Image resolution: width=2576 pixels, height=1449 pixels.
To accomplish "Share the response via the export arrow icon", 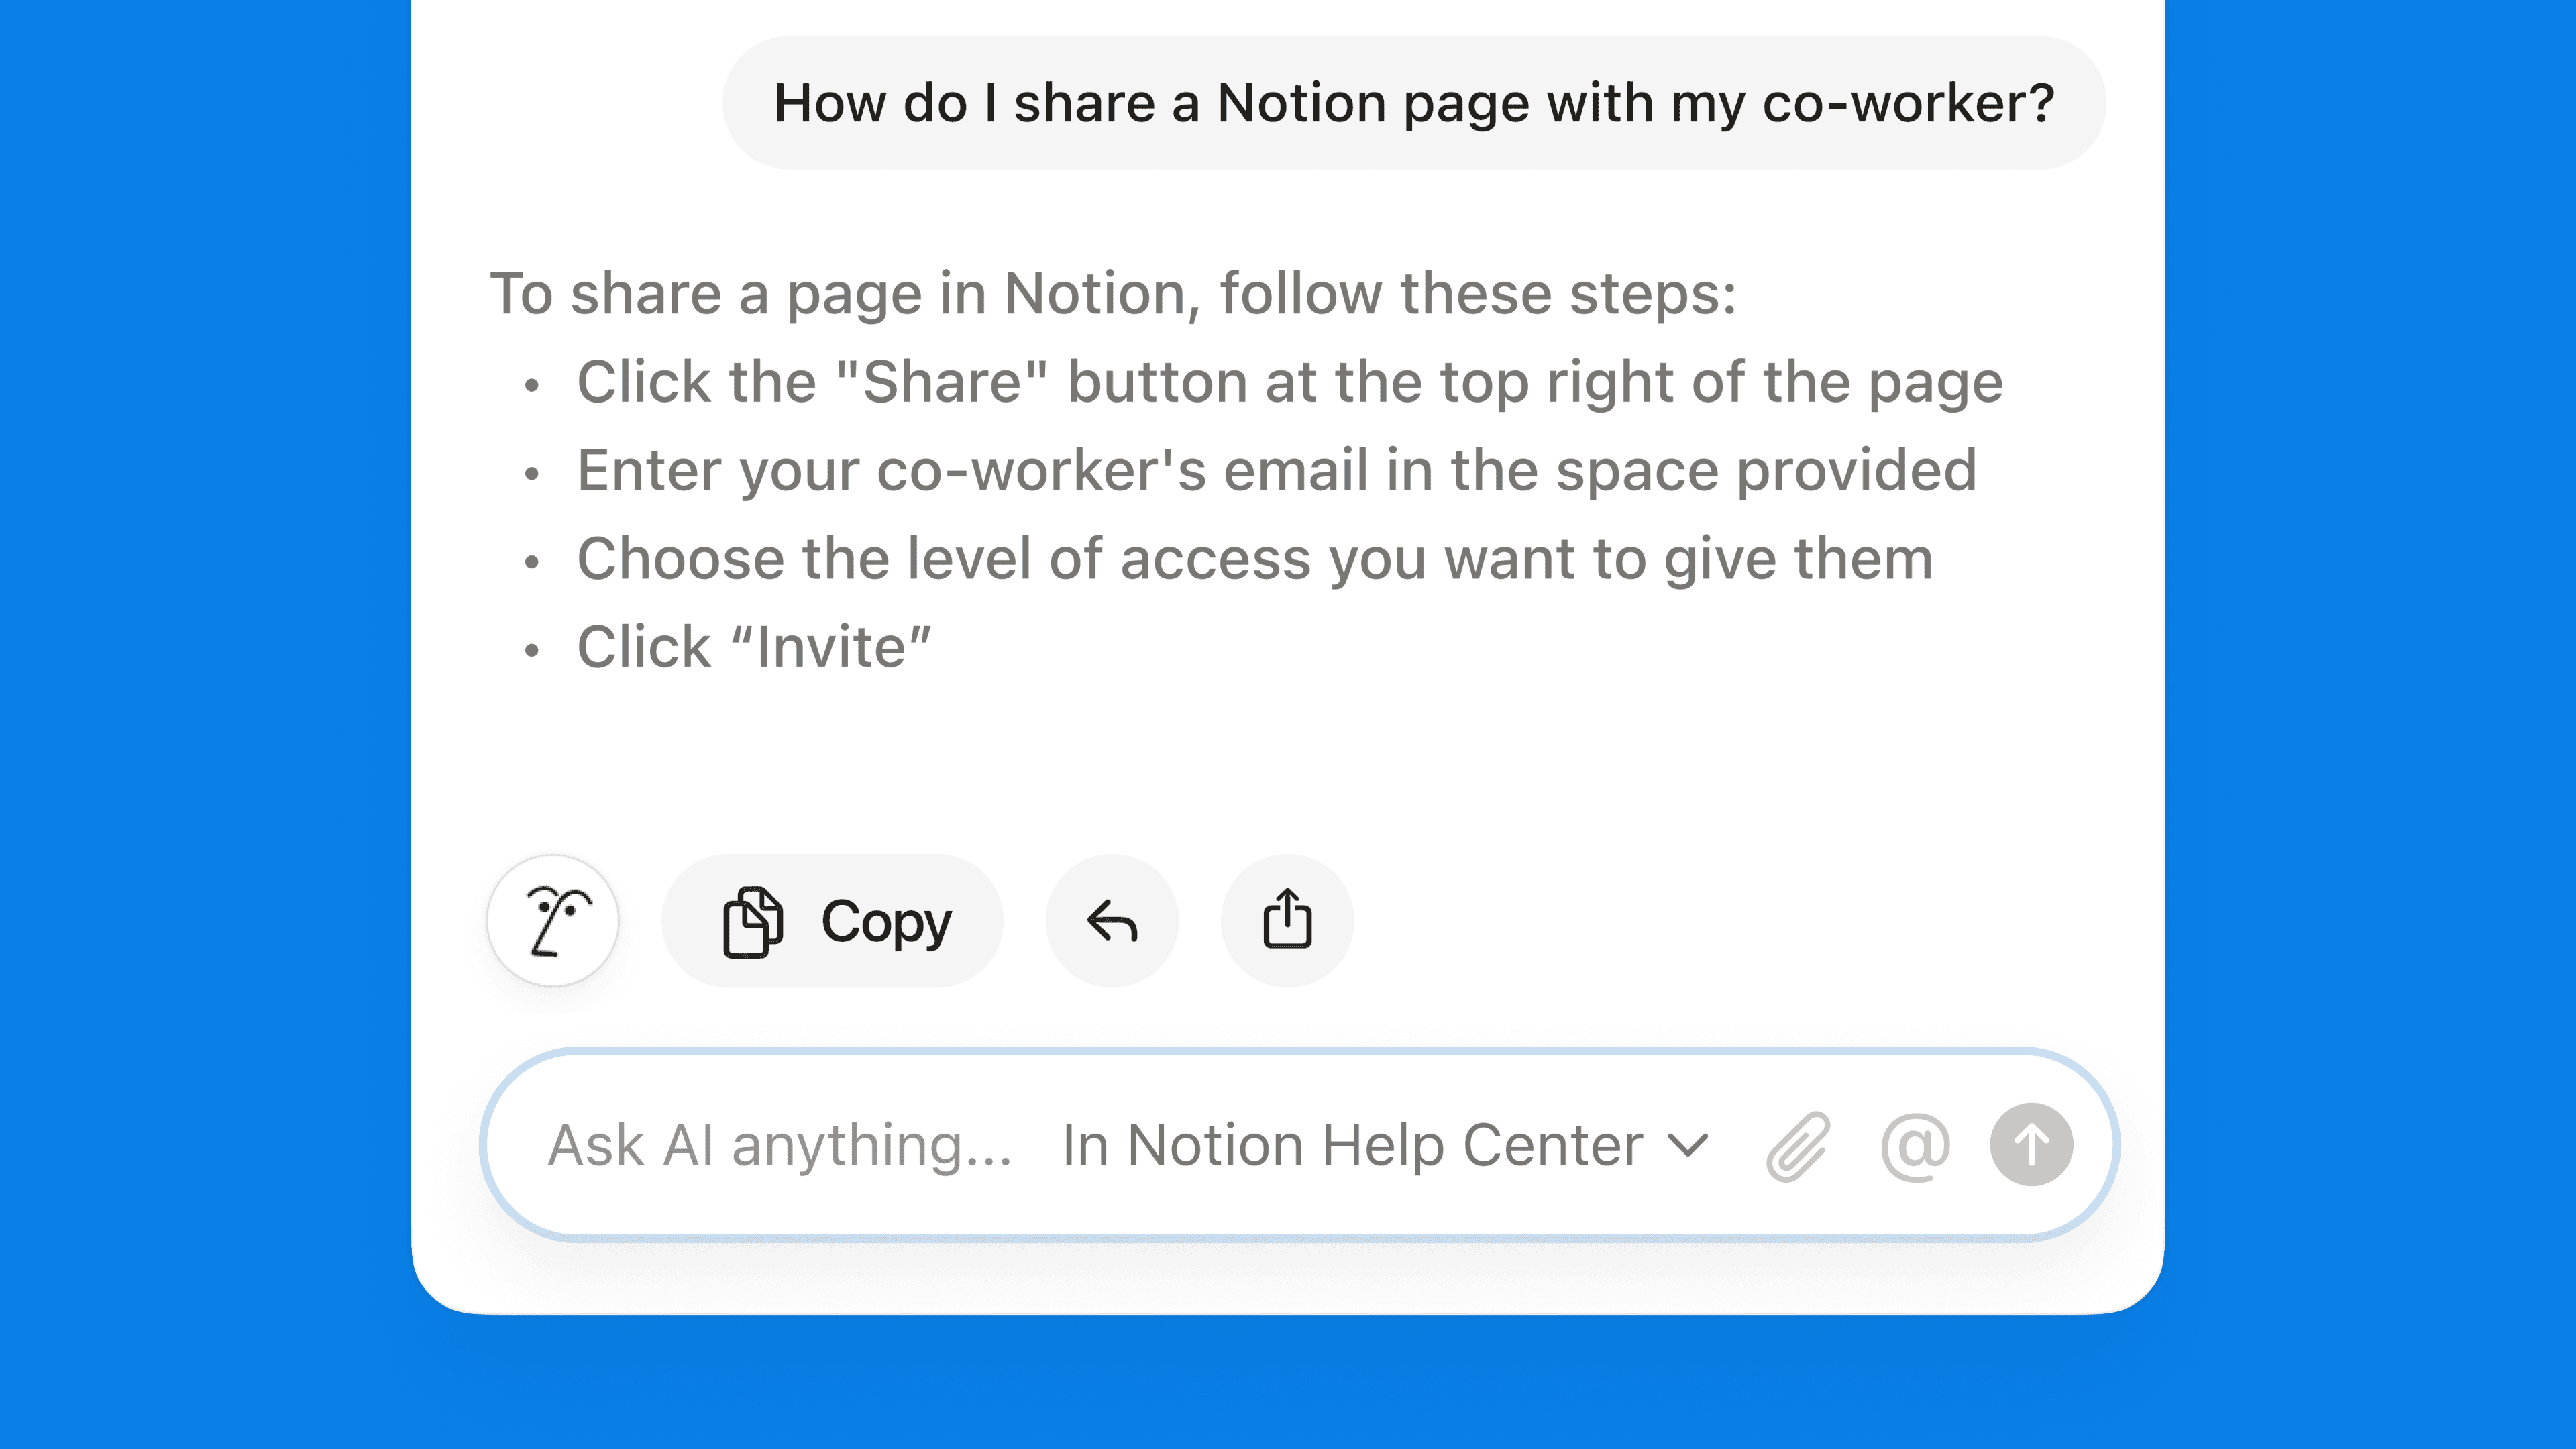I will tap(1287, 920).
